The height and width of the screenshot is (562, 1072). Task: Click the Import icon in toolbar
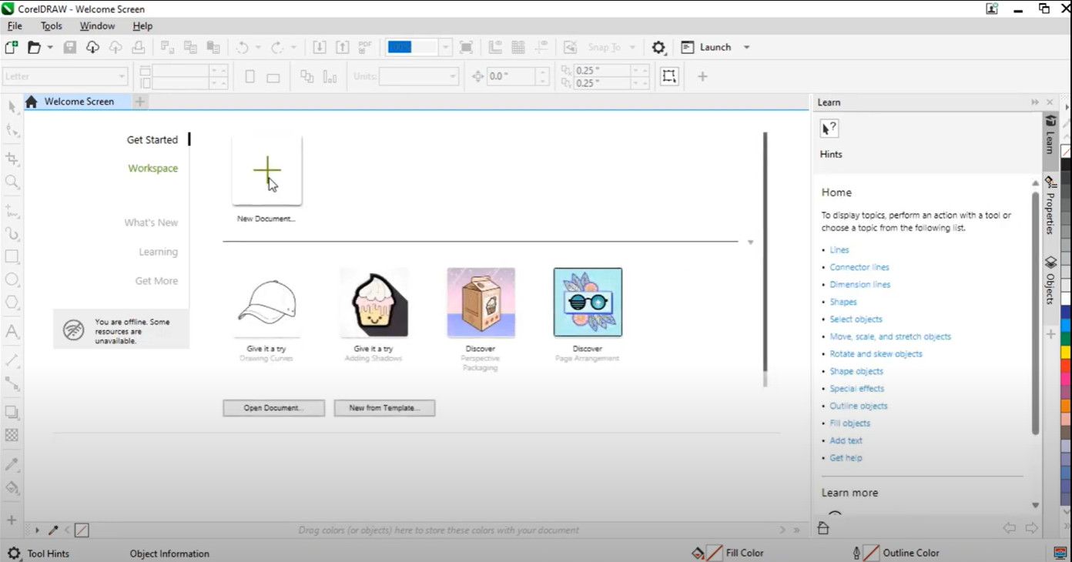(x=319, y=47)
